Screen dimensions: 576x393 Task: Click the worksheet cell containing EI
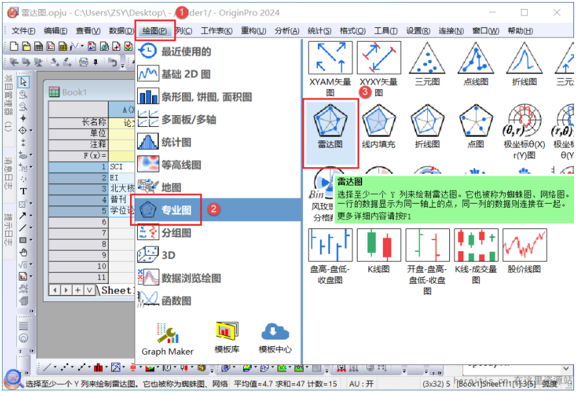122,178
